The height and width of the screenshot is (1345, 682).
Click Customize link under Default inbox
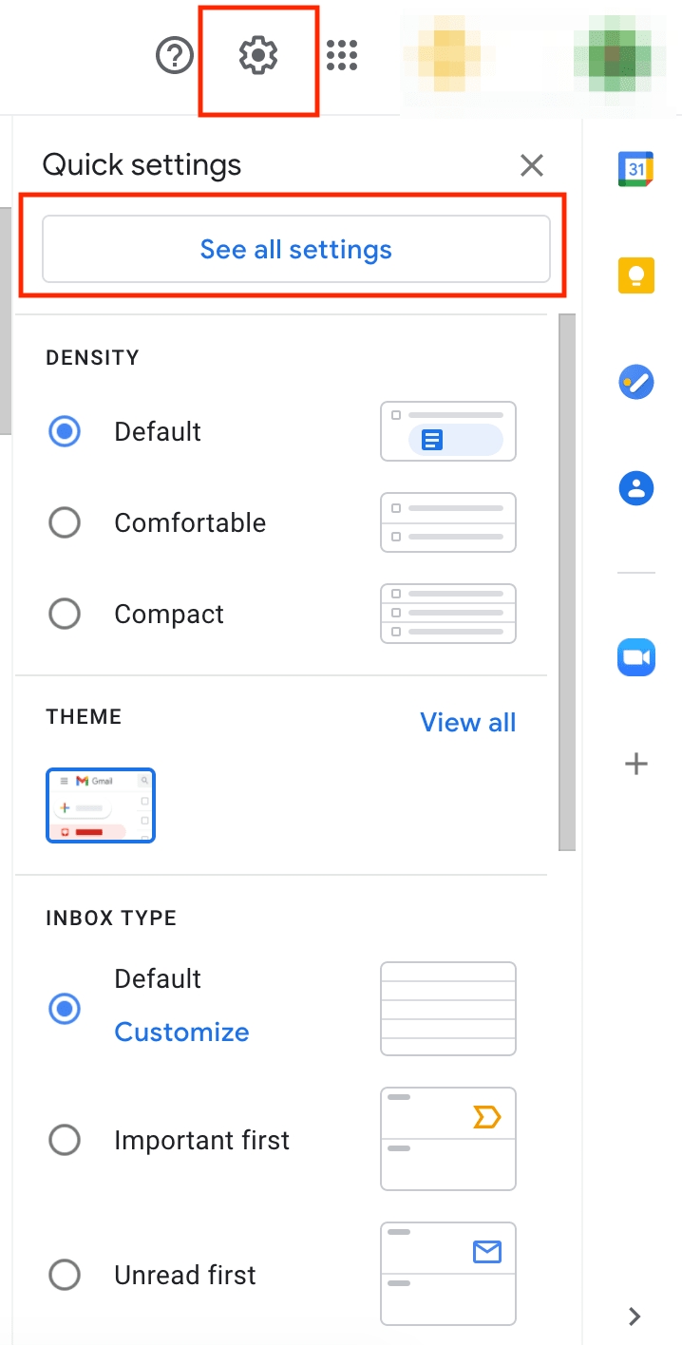[181, 1032]
